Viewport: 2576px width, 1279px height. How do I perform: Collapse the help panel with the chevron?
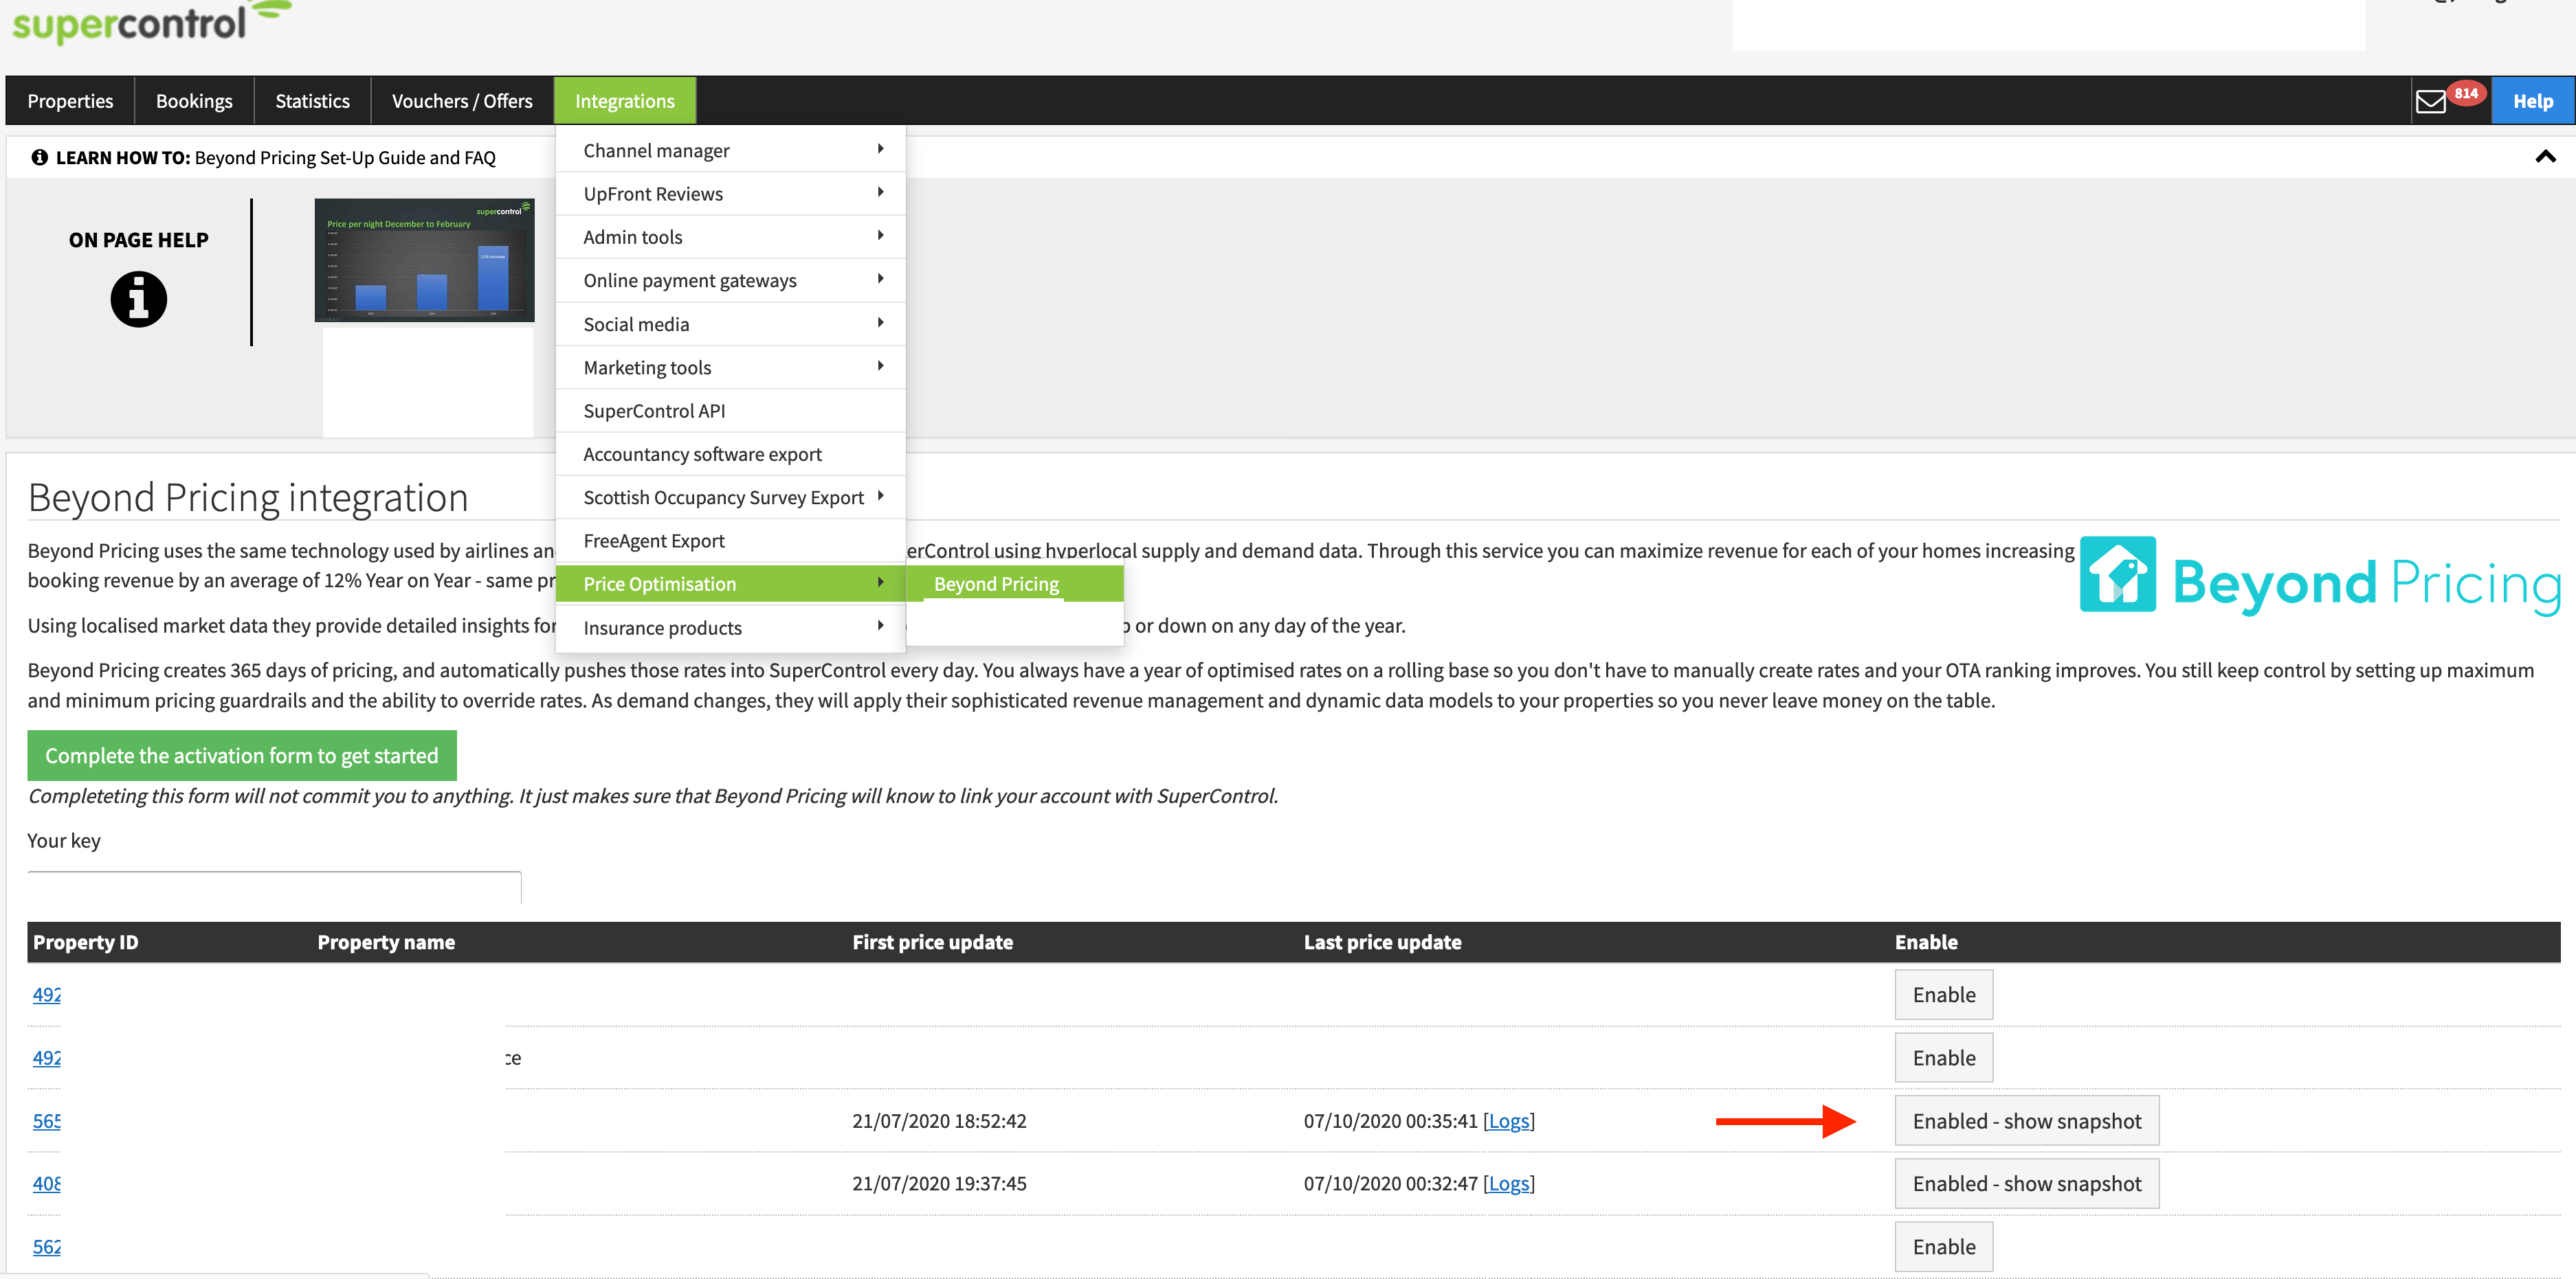point(2545,157)
